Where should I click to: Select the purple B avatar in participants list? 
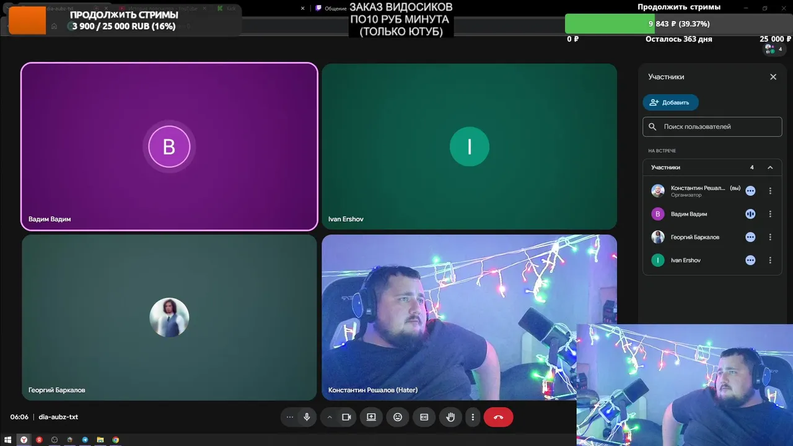pos(658,214)
